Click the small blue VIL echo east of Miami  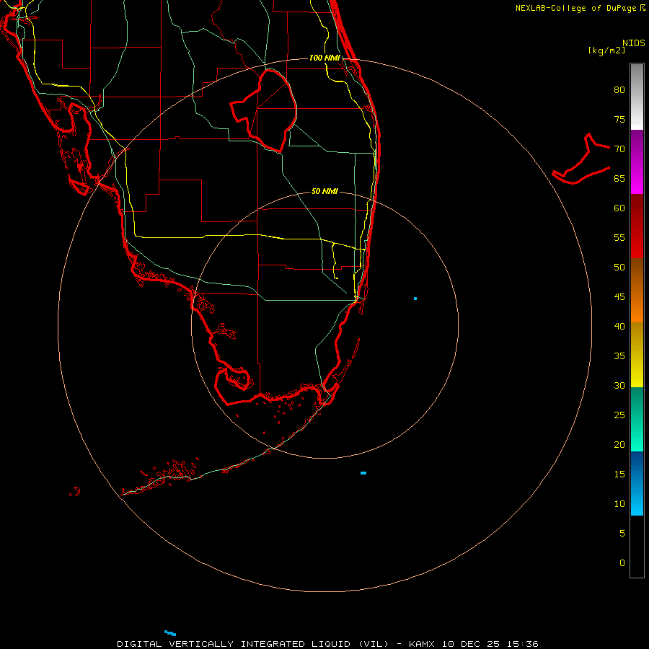[x=415, y=299]
